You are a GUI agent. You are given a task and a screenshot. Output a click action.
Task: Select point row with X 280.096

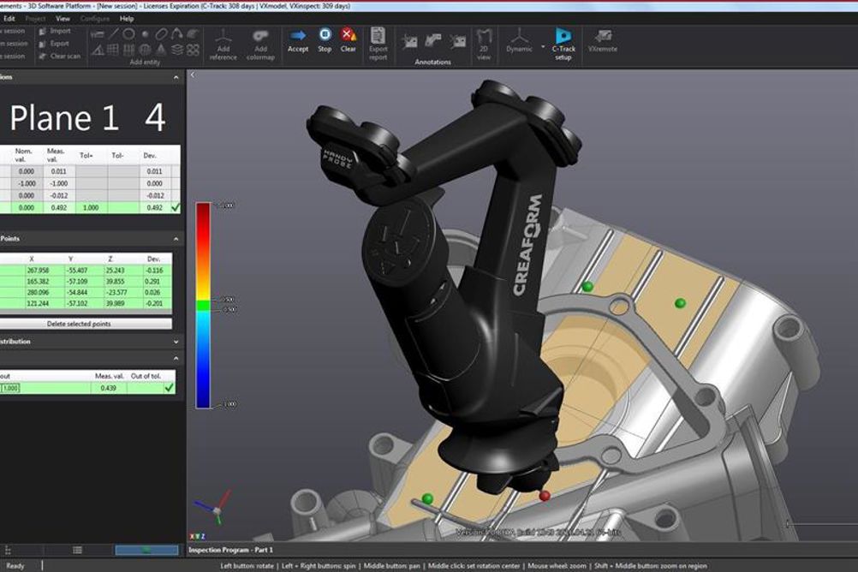click(x=86, y=292)
